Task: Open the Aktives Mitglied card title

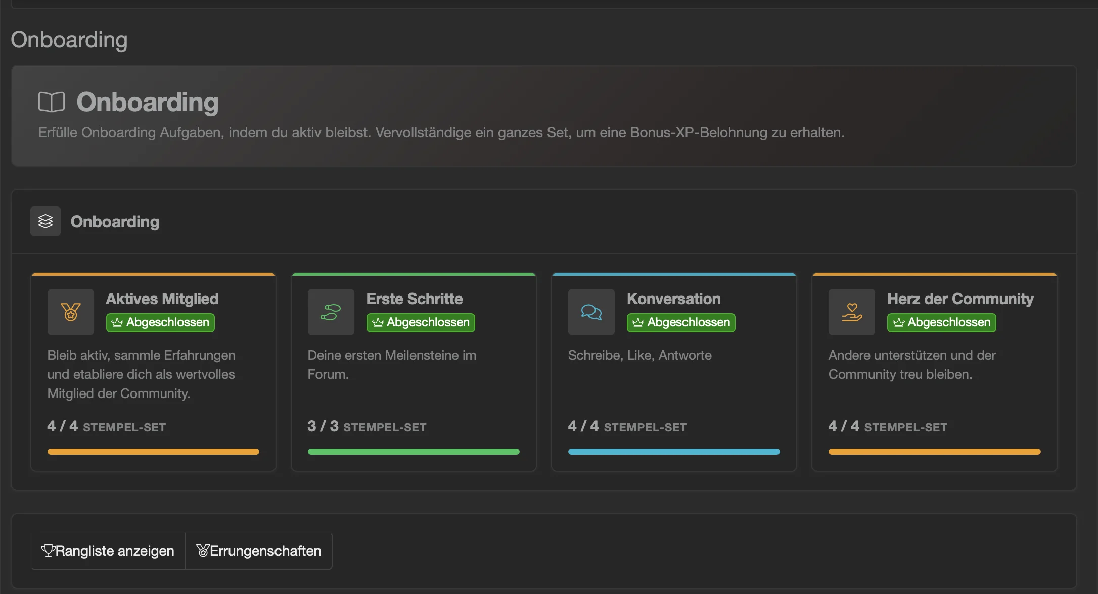Action: 162,299
